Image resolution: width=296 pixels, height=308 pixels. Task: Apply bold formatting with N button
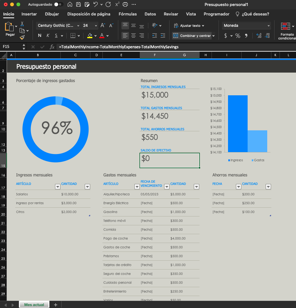(40, 36)
